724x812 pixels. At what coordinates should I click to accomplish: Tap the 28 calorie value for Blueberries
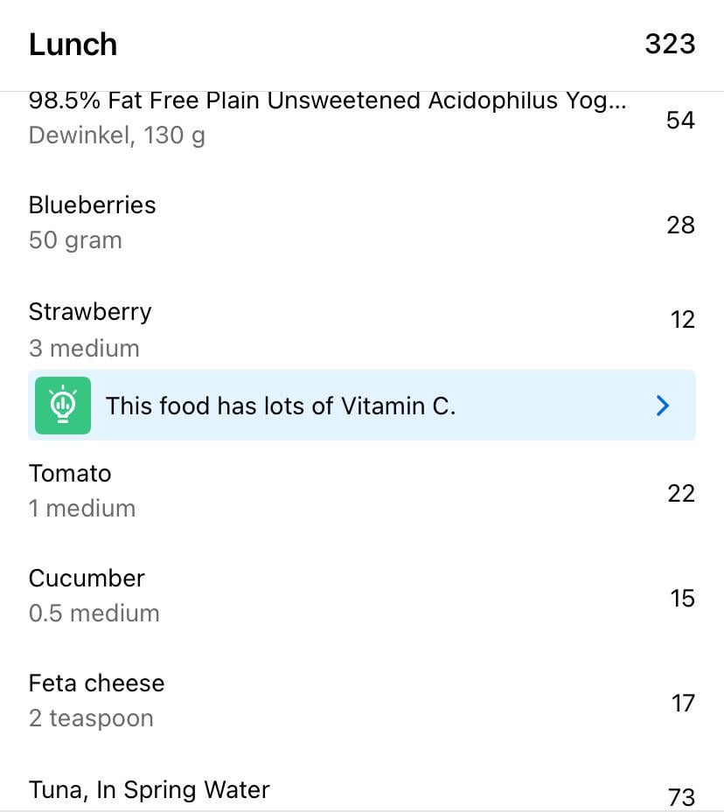coord(680,226)
